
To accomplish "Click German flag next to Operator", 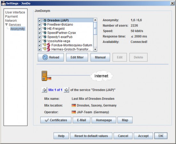I will (x=74, y=112).
